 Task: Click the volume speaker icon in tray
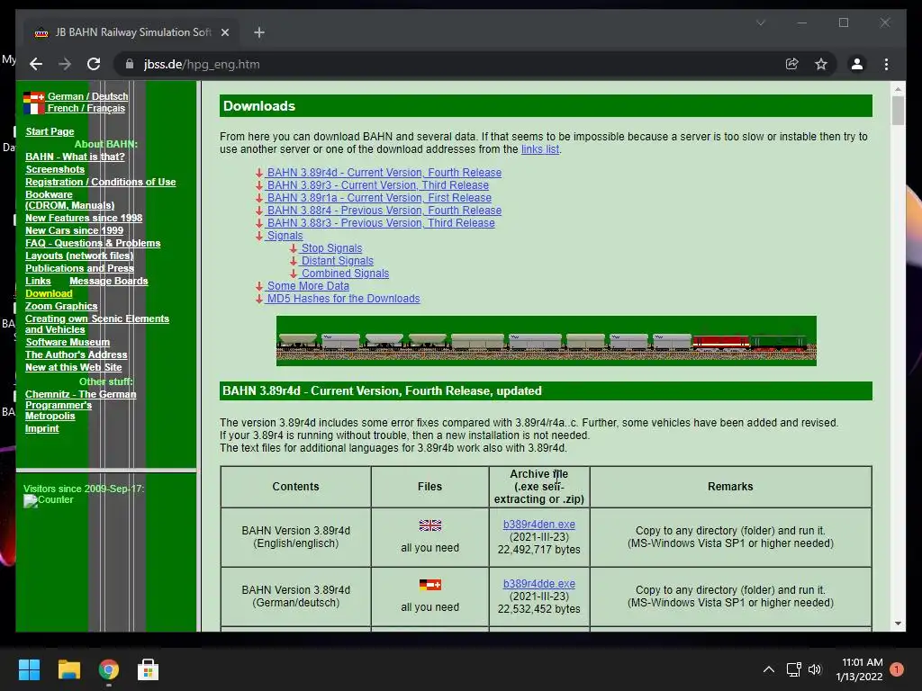[814, 669]
